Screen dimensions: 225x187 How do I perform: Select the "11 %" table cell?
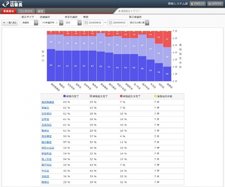point(123,142)
